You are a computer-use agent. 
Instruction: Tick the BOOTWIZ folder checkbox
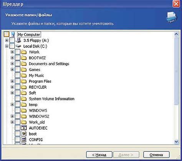[18, 58]
